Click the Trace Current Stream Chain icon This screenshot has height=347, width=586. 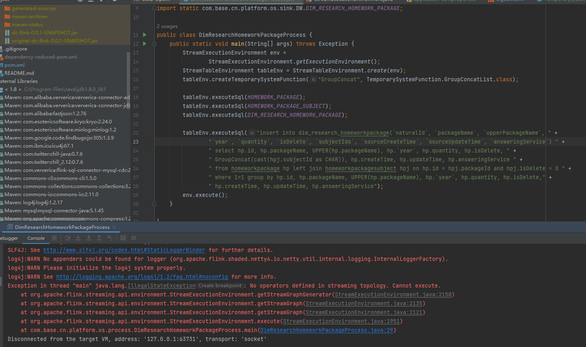[134, 238]
